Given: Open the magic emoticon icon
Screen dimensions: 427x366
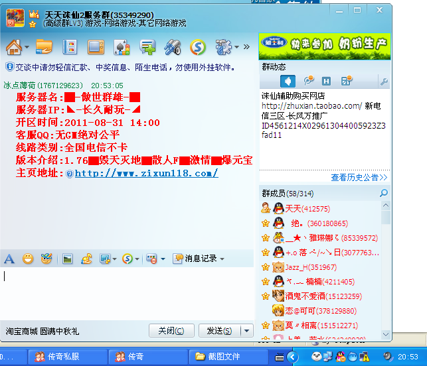Looking at the screenshot, I should 46,259.
